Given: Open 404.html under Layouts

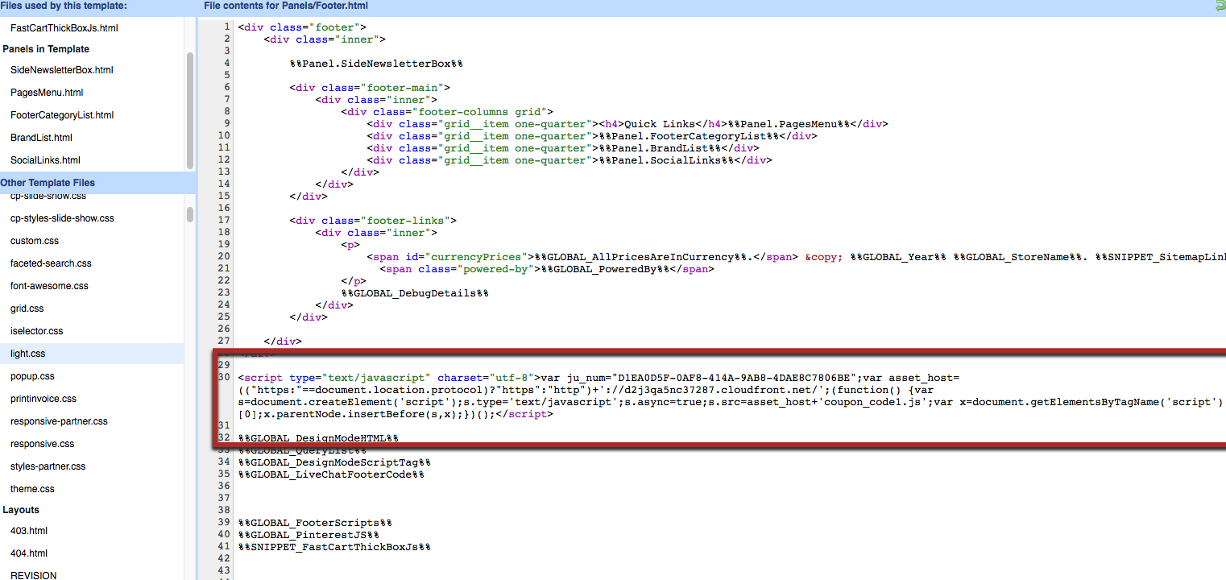Looking at the screenshot, I should point(29,553).
